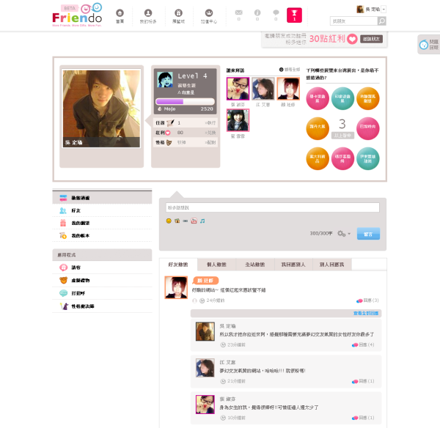
Task: Switch to friends activity tab
Action: 178,265
